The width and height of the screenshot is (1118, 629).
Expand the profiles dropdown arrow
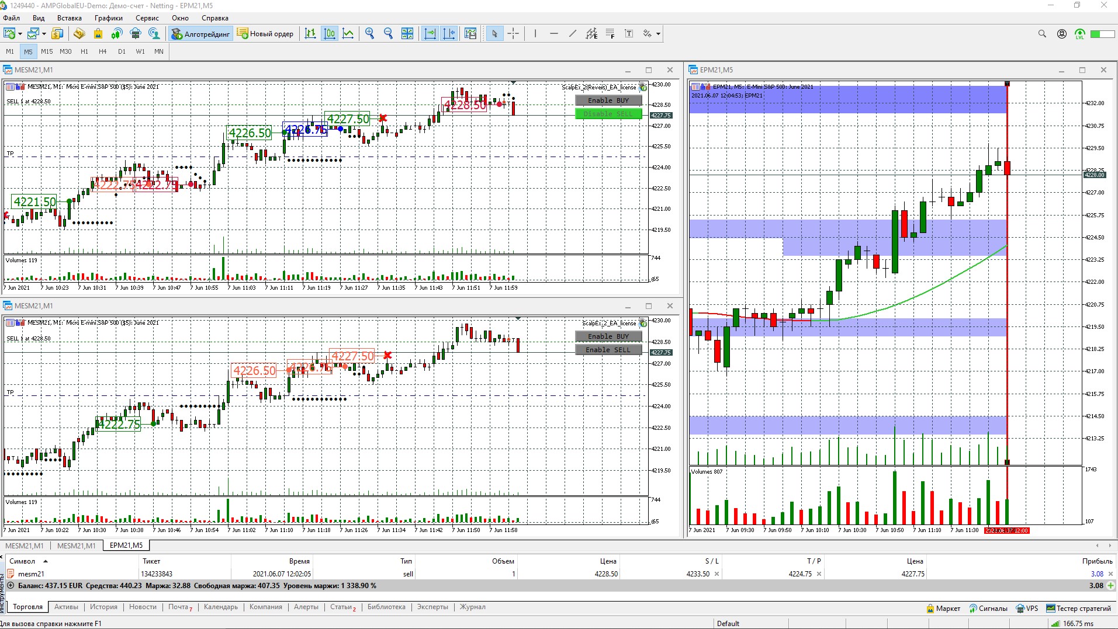tap(44, 34)
